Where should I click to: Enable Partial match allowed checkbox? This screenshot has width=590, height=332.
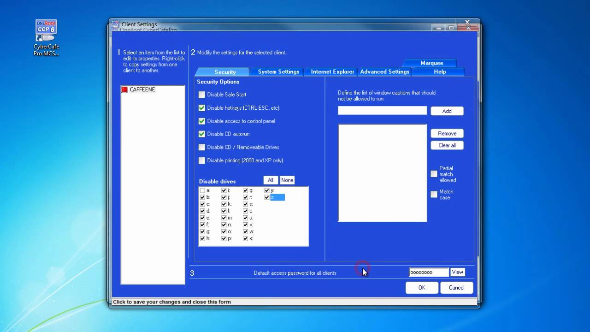(434, 174)
